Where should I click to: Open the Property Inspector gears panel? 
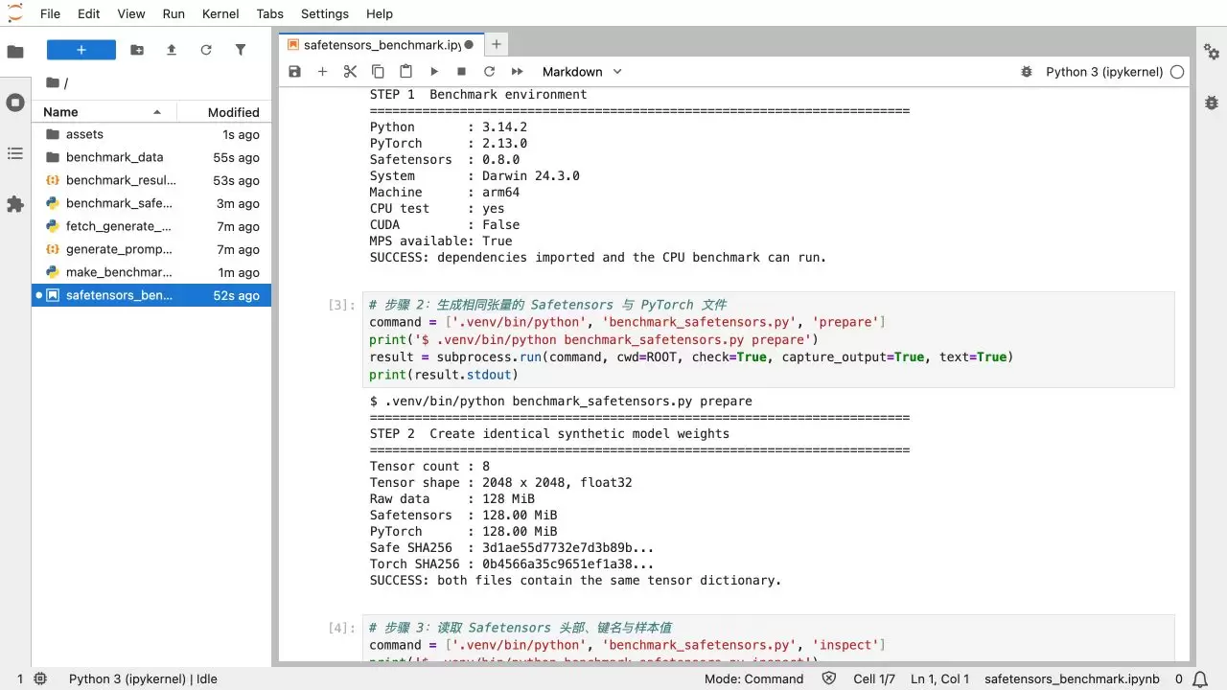pyautogui.click(x=1212, y=51)
